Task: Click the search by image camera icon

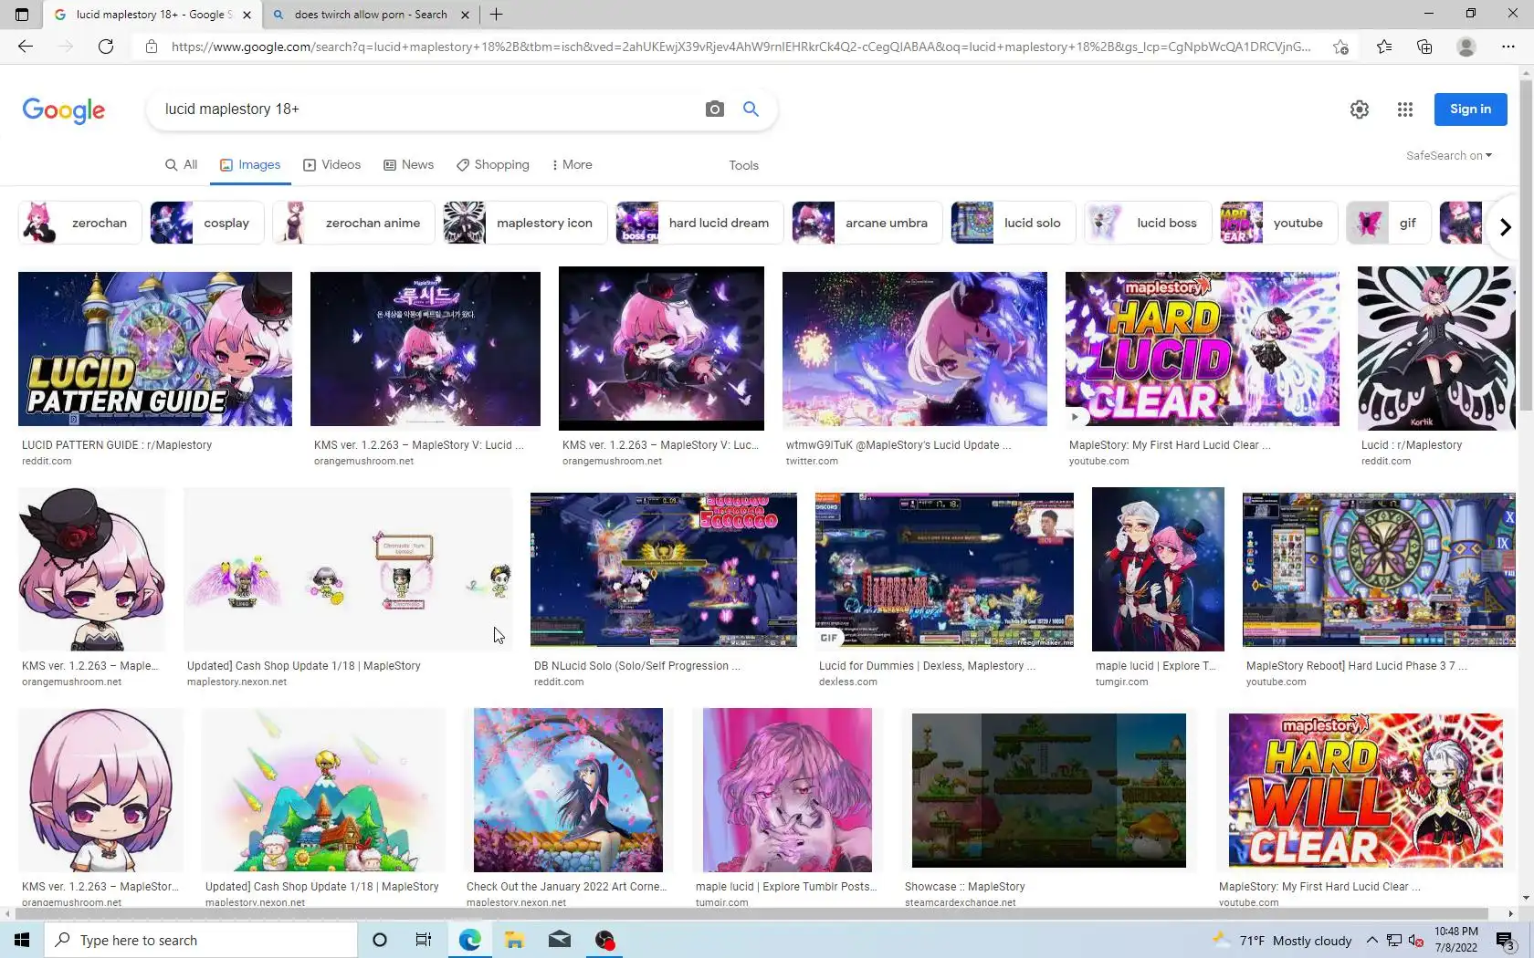Action: 715,109
